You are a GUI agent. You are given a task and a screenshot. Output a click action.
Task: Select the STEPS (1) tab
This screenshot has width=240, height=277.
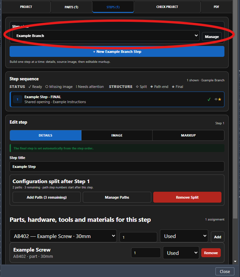(113, 7)
